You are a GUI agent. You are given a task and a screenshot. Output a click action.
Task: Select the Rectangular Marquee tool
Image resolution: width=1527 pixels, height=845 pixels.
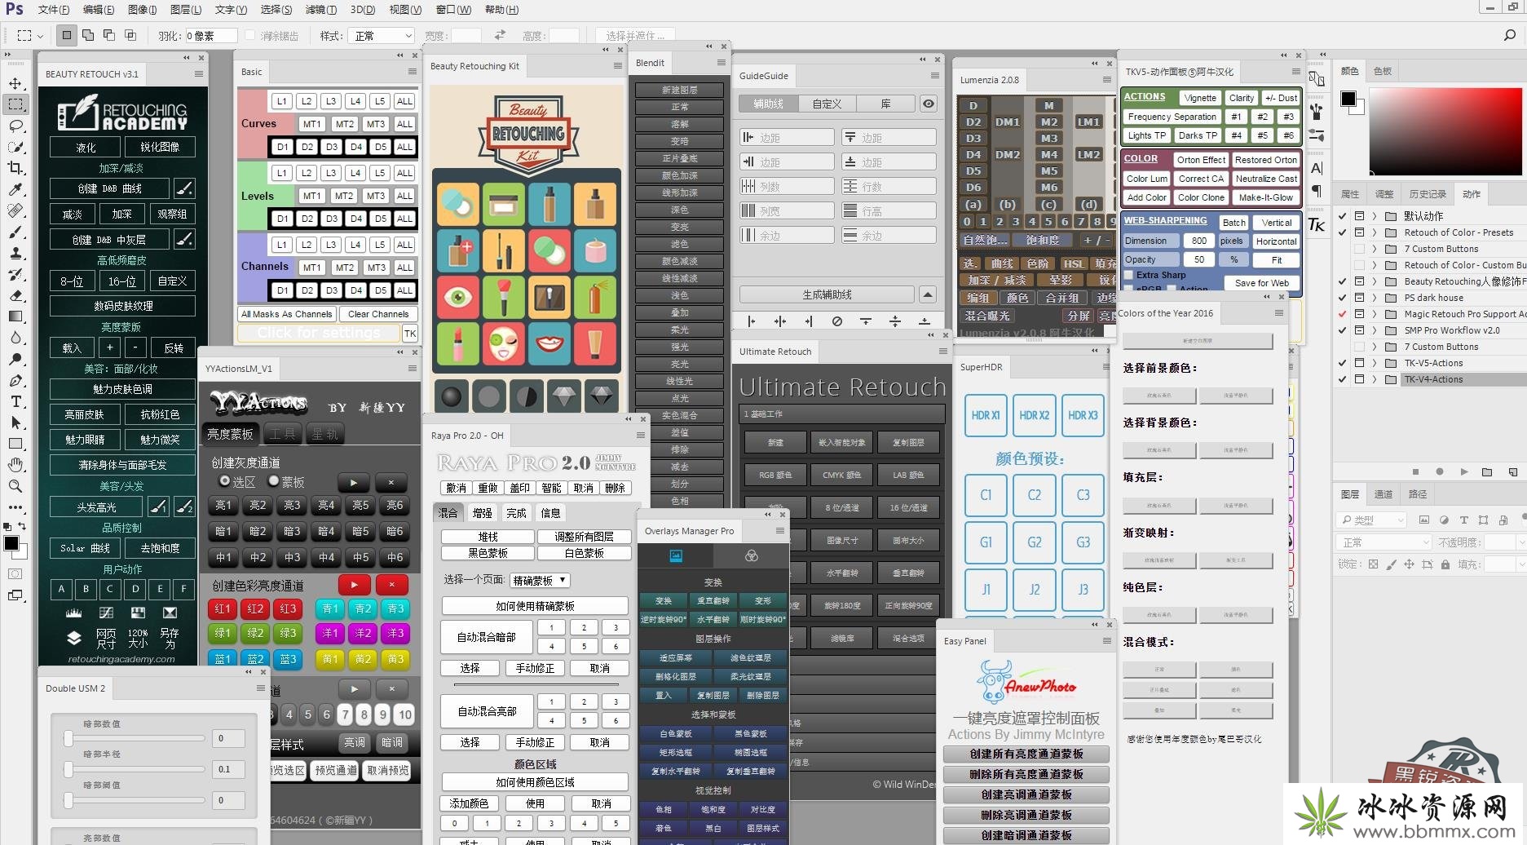click(15, 104)
